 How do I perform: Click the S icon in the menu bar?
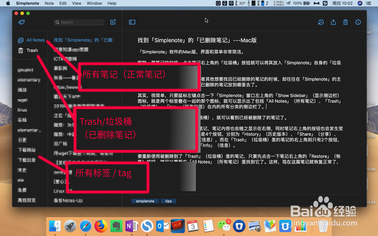point(325,3)
